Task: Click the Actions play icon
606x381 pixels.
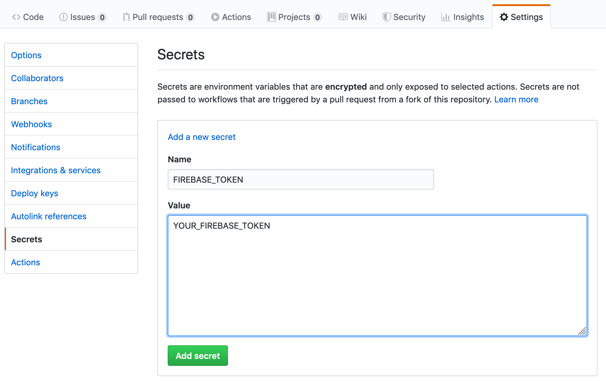Action: tap(215, 17)
